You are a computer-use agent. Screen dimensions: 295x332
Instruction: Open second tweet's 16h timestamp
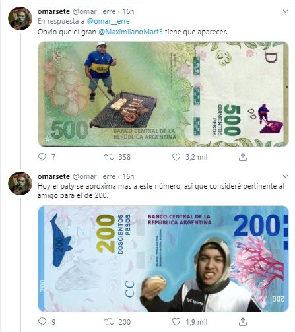128,176
